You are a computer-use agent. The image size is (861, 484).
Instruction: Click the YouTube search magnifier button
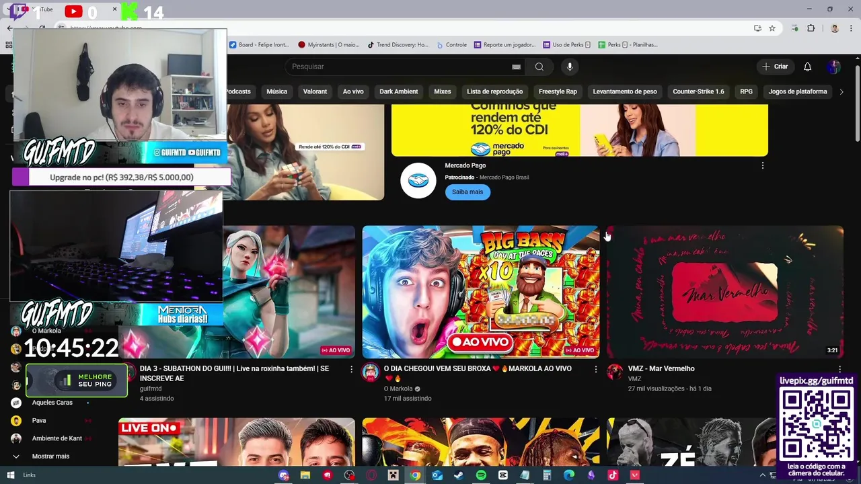[x=539, y=67]
